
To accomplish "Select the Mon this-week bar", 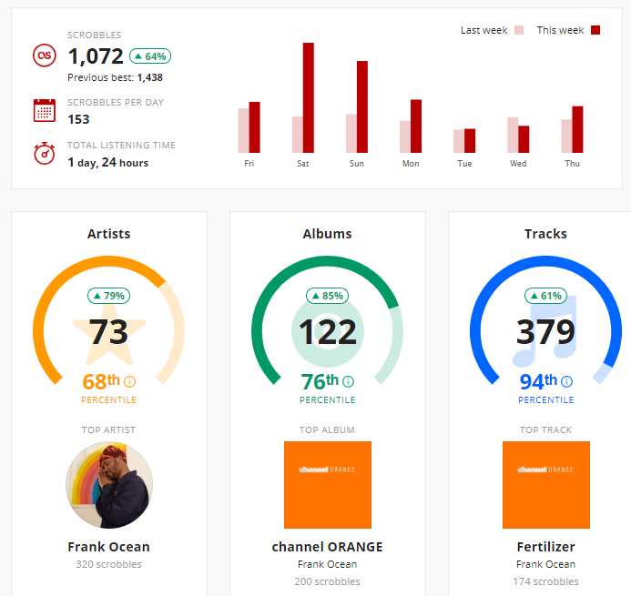I will click(x=416, y=126).
